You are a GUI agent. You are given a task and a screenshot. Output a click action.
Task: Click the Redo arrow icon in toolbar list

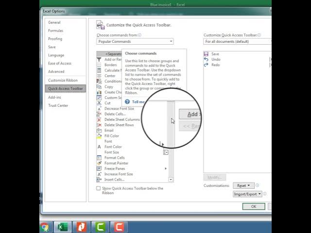click(206, 65)
